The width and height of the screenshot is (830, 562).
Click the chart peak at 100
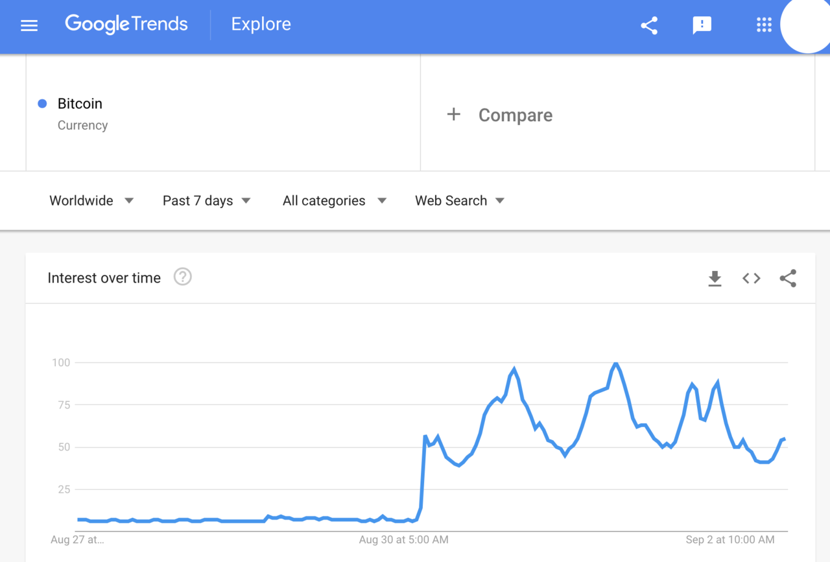(615, 364)
